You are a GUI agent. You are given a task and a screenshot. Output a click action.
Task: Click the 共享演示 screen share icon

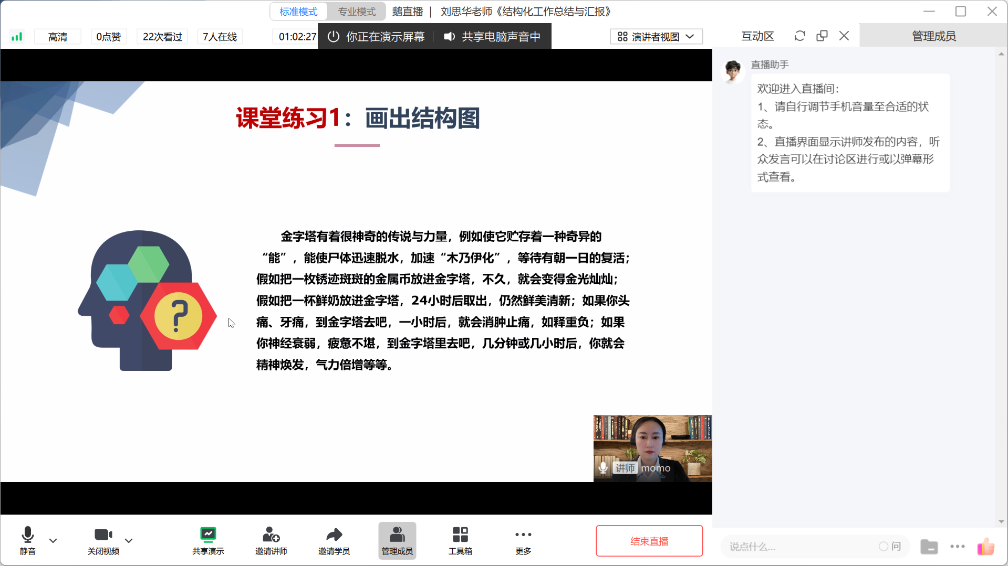click(208, 540)
